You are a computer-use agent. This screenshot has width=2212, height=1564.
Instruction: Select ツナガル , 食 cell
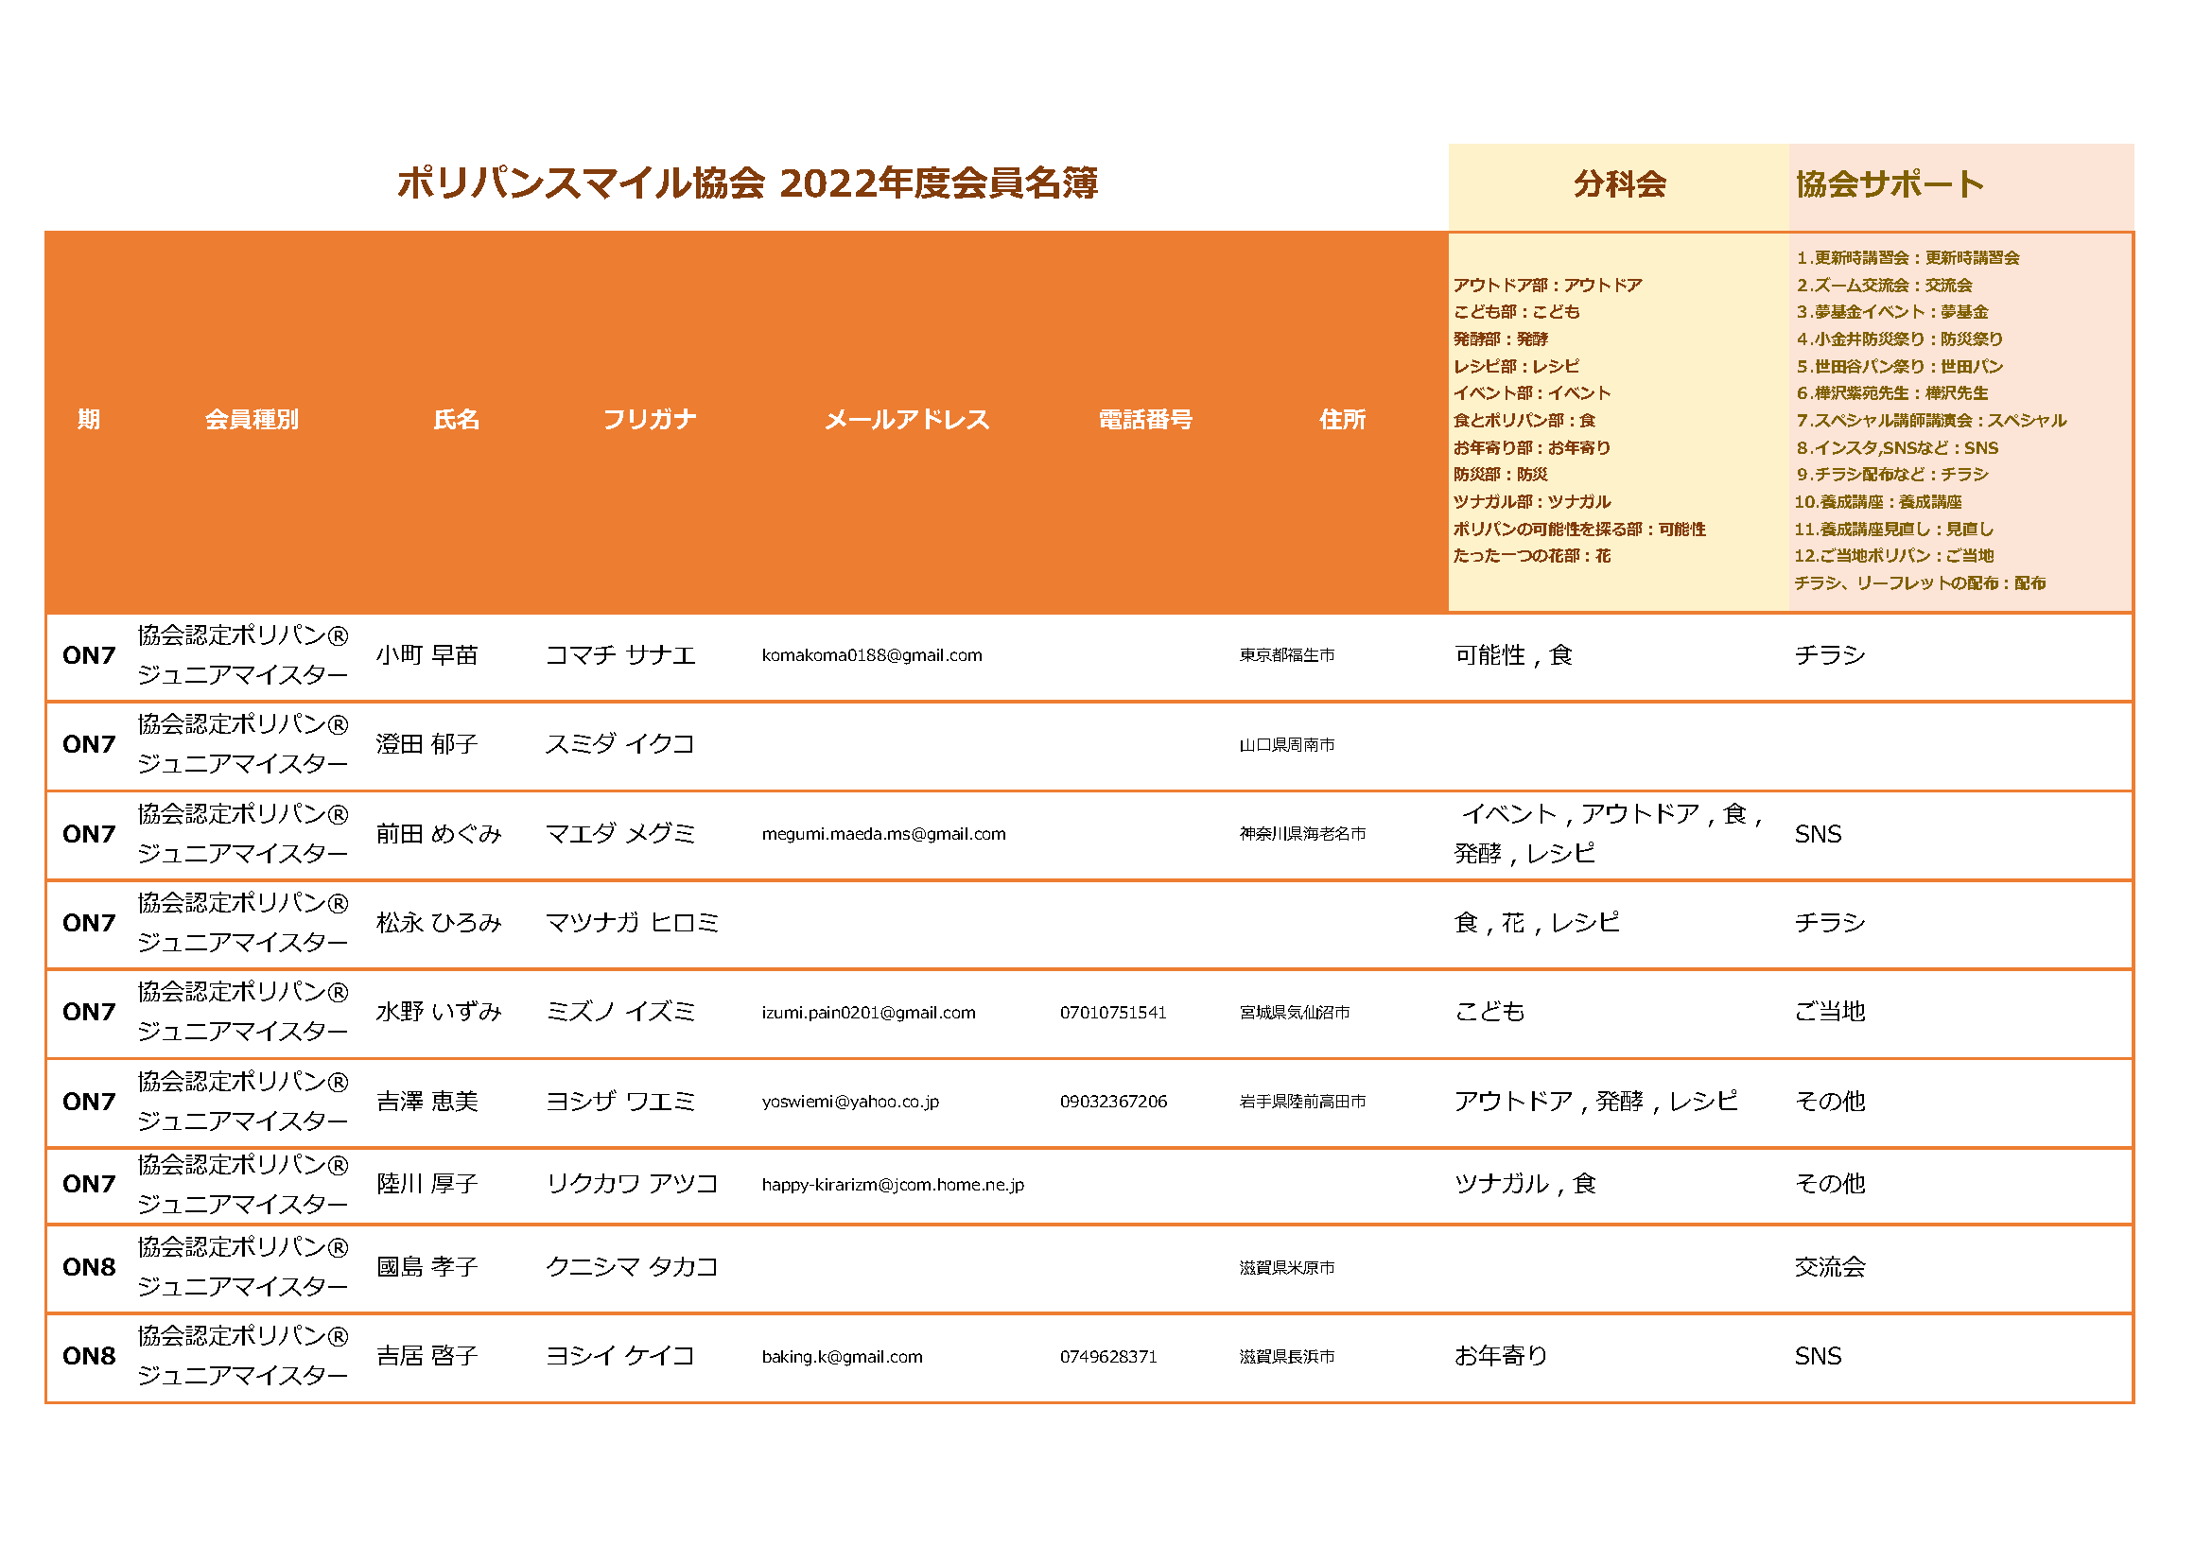coord(1525,1185)
